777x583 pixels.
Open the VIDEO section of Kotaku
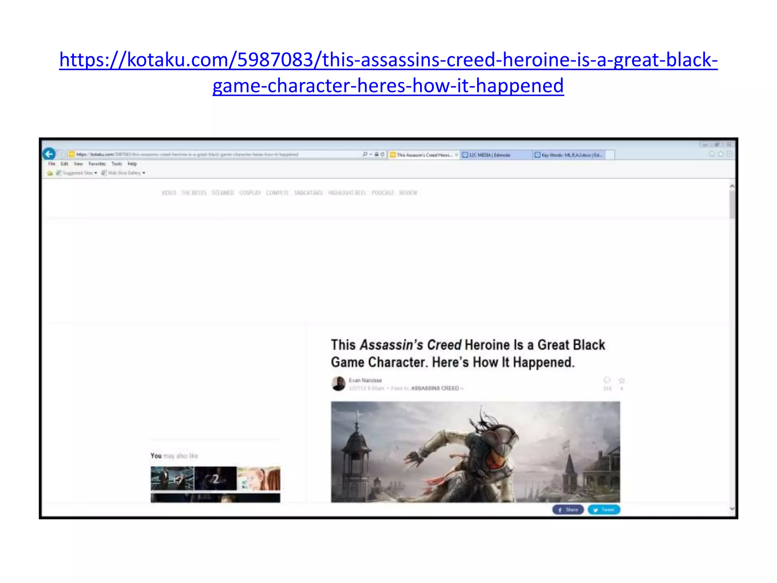[x=169, y=193]
